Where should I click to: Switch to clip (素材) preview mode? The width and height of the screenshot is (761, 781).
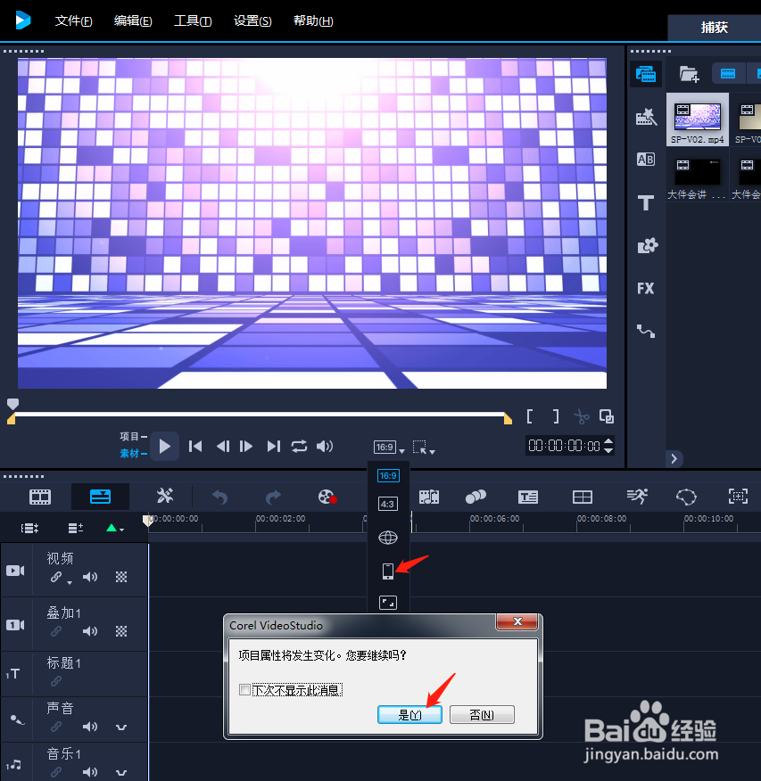[133, 453]
